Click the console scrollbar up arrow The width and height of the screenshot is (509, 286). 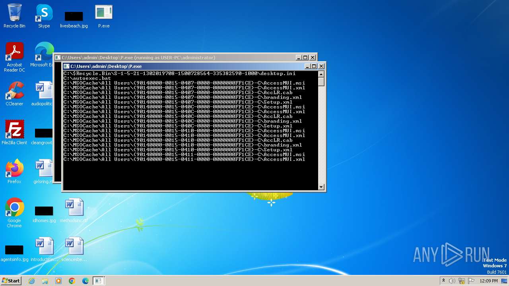pyautogui.click(x=321, y=74)
